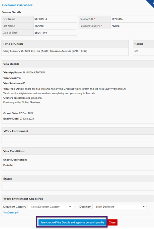Image resolution: width=154 pixels, height=229 pixels.
Task: Click the red Close button
Action: point(112,222)
